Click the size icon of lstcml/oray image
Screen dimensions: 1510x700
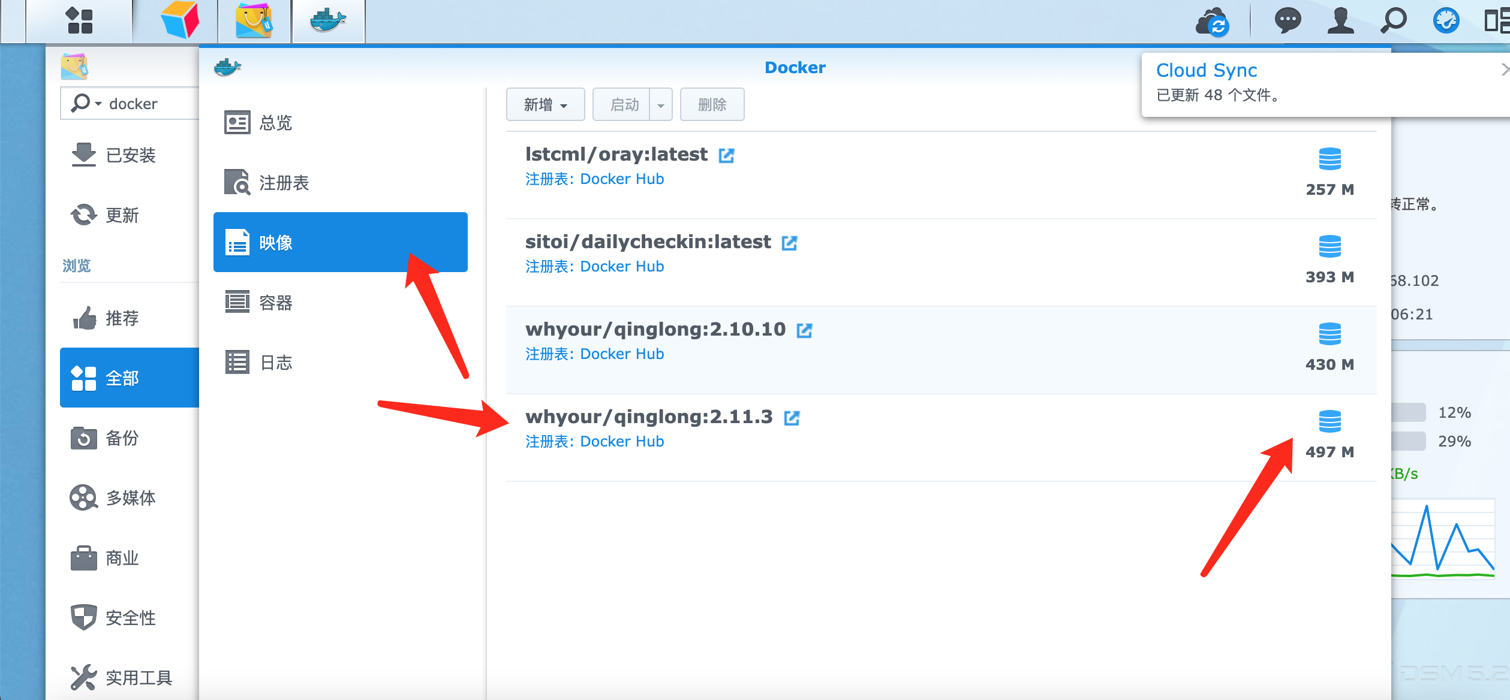click(x=1329, y=159)
